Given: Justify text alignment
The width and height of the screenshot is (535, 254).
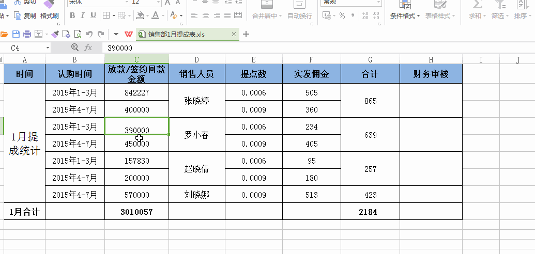Looking at the screenshot, I should [x=227, y=15].
